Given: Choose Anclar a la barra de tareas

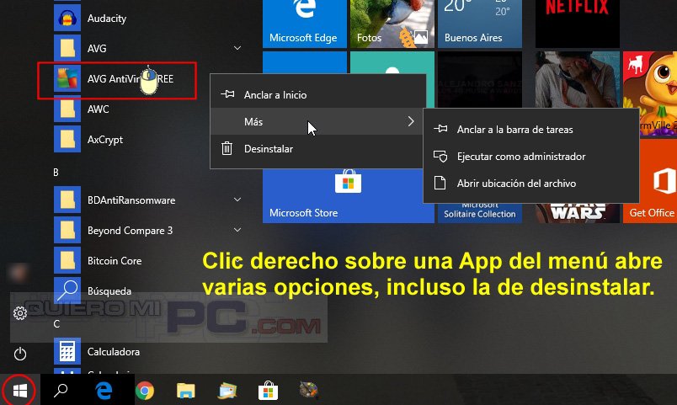Looking at the screenshot, I should coord(530,130).
